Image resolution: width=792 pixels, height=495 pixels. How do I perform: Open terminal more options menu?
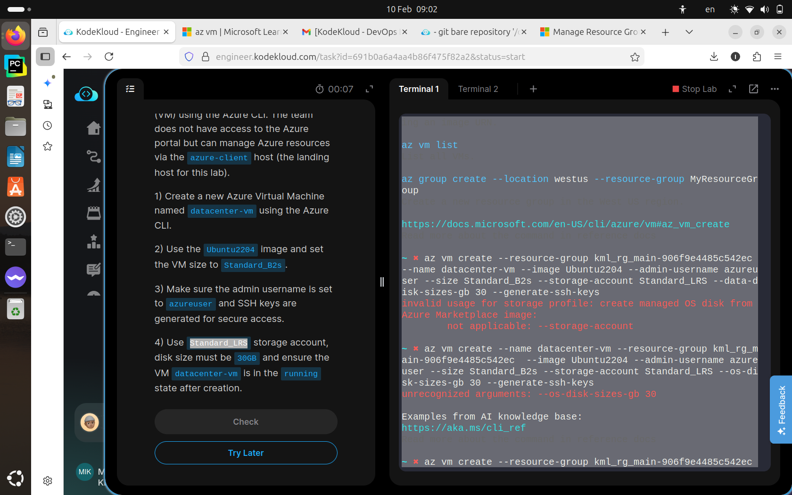click(x=775, y=89)
